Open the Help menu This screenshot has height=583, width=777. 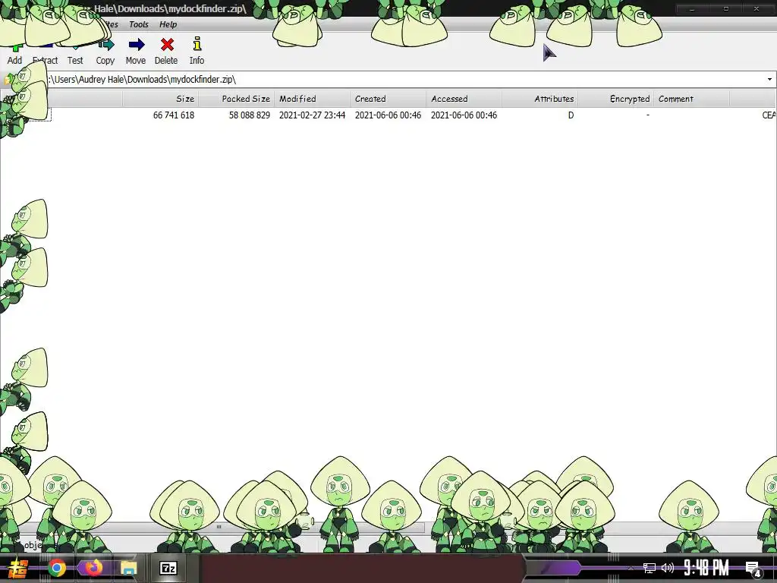point(168,24)
